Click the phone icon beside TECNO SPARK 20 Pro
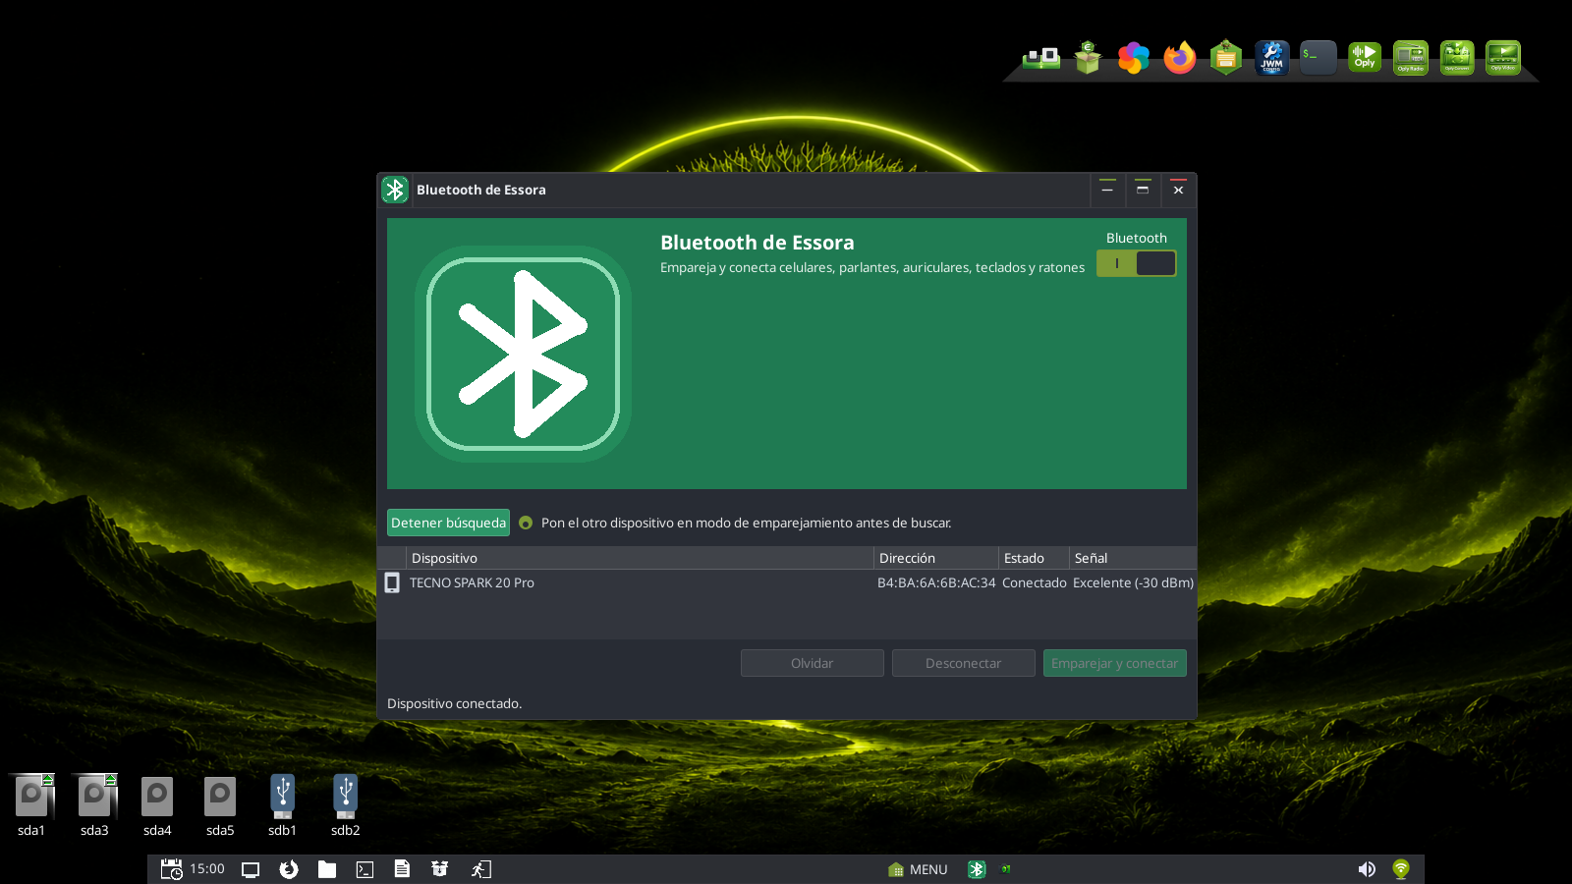This screenshot has width=1572, height=884. point(392,582)
